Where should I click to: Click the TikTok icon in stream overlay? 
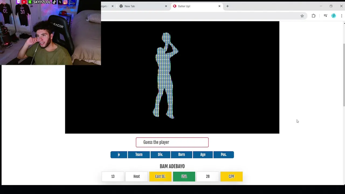[54, 2]
